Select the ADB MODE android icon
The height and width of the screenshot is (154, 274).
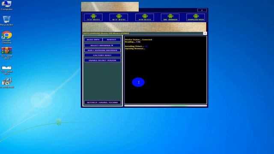(x=145, y=17)
